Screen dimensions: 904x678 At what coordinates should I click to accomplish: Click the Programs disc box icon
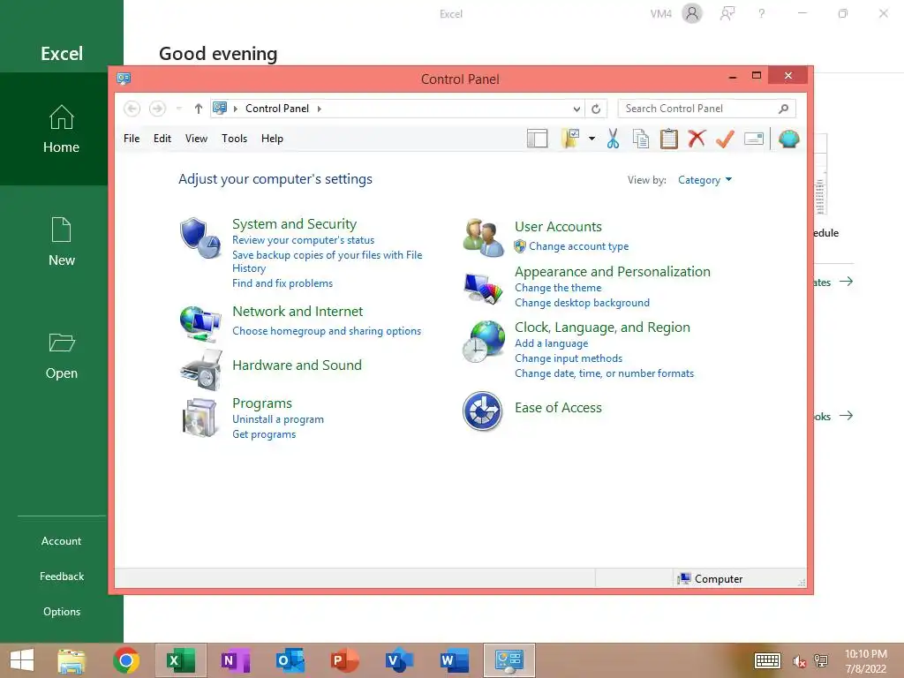point(199,418)
